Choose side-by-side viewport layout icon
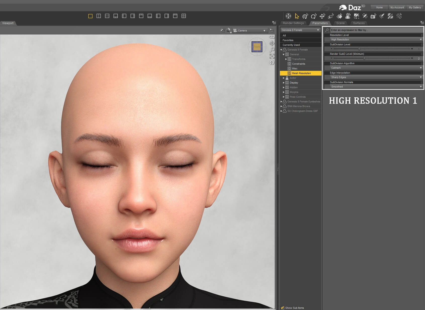This screenshot has width=425, height=310. coord(99,16)
